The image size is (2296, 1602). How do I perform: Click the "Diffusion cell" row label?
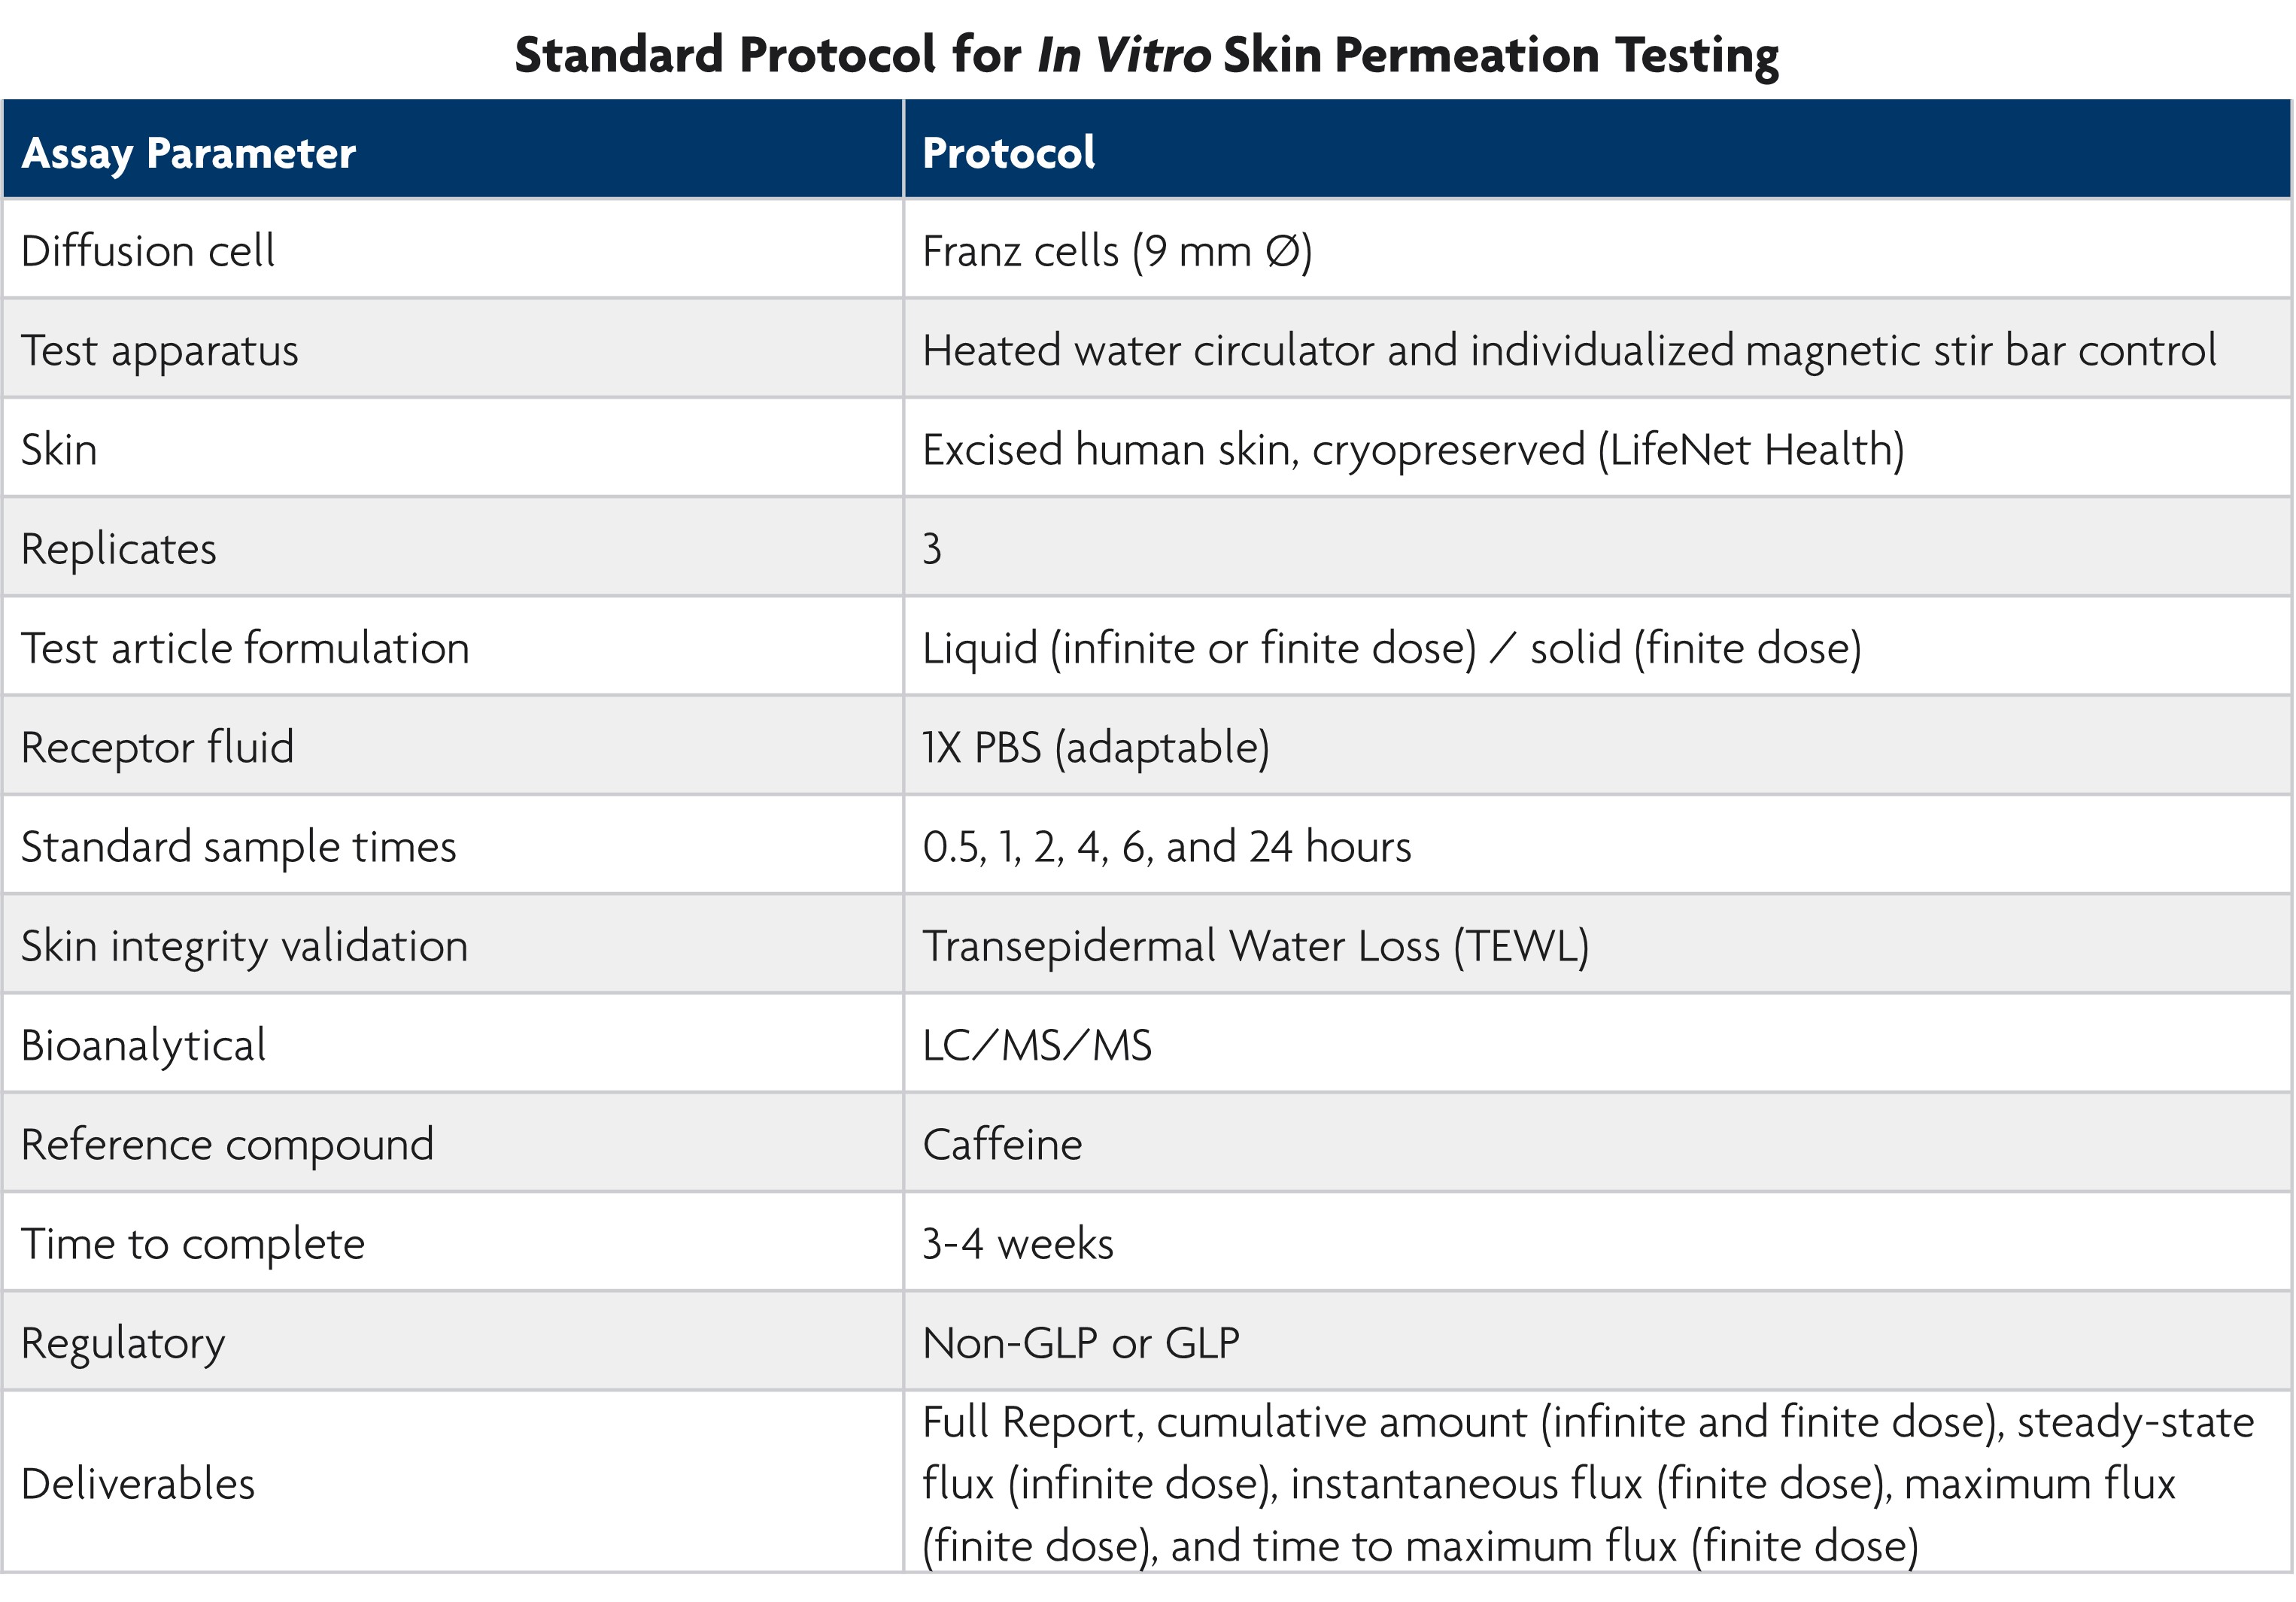(x=148, y=251)
